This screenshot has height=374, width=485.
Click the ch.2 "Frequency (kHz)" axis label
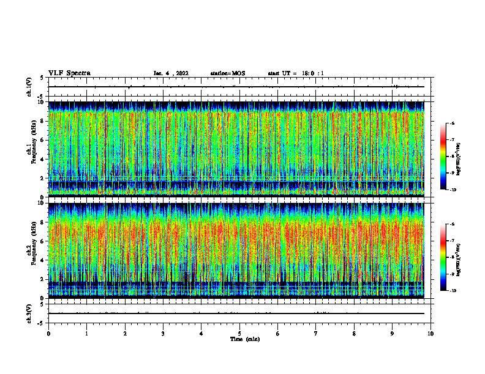[x=34, y=243]
